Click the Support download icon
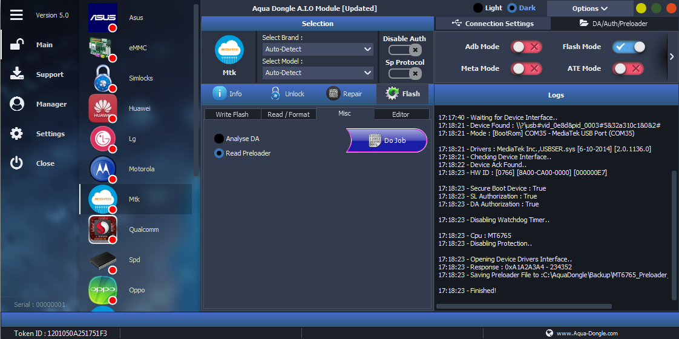Viewport: 679px width, 339px height. pyautogui.click(x=16, y=74)
